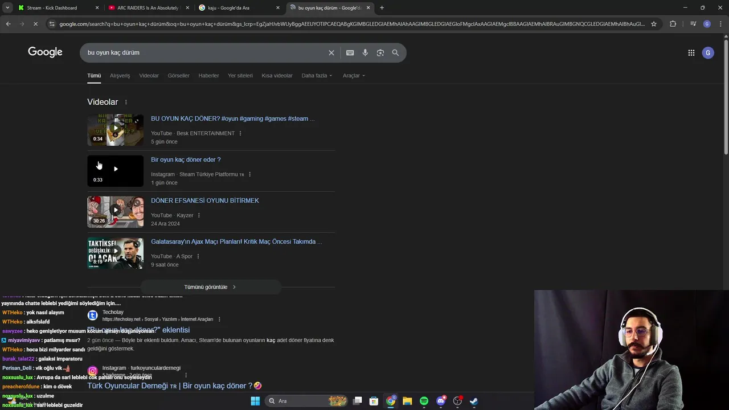This screenshot has height=410, width=729.
Task: Open the Chrome tab search dropdown arrow
Action: tap(7, 8)
